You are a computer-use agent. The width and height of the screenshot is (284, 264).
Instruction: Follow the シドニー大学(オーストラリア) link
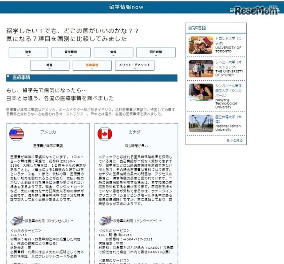[x=229, y=64]
